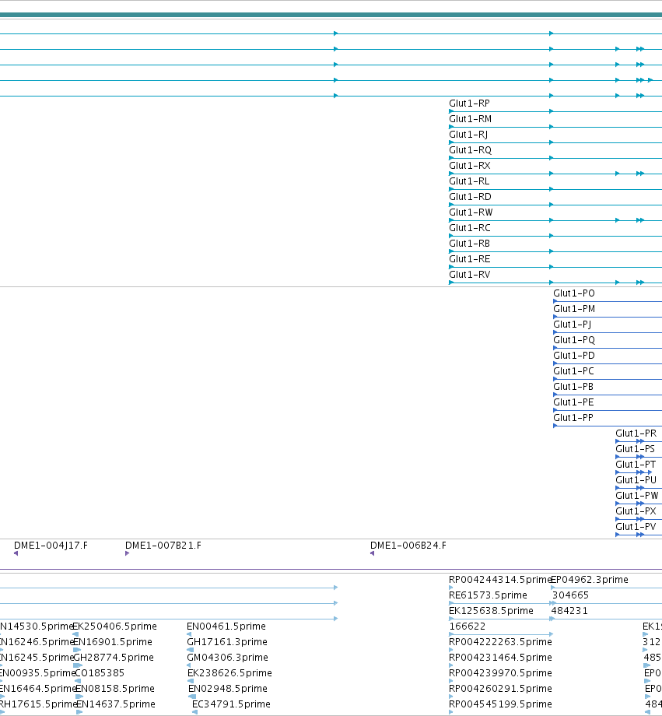This screenshot has width=662, height=716.
Task: Open the Glut1-RW transcript label
Action: tap(471, 212)
